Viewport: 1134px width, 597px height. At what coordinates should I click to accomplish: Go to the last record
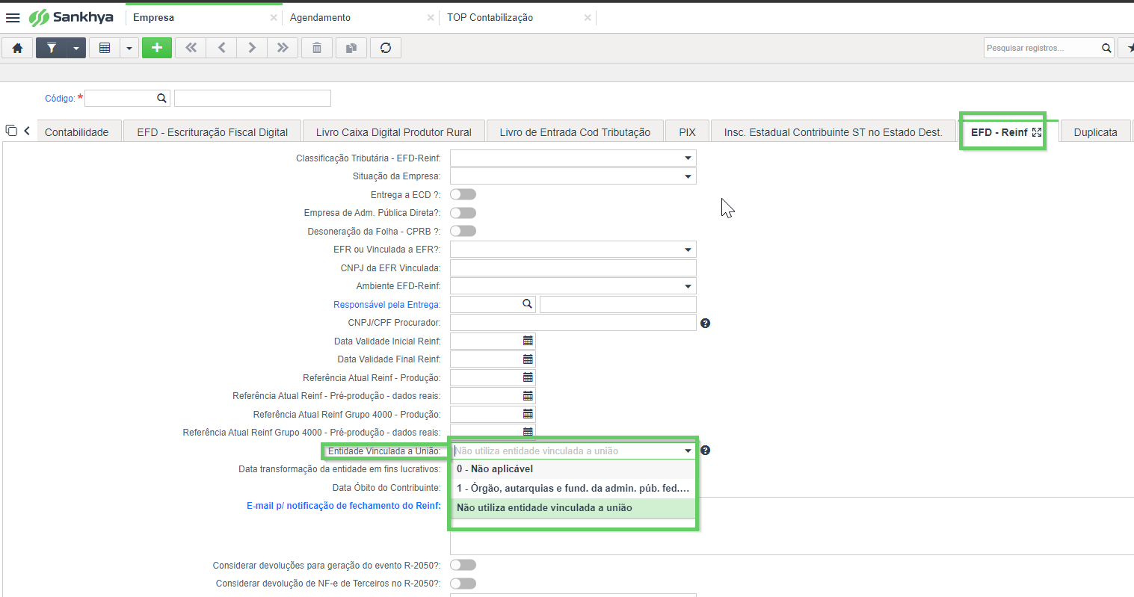coord(283,48)
